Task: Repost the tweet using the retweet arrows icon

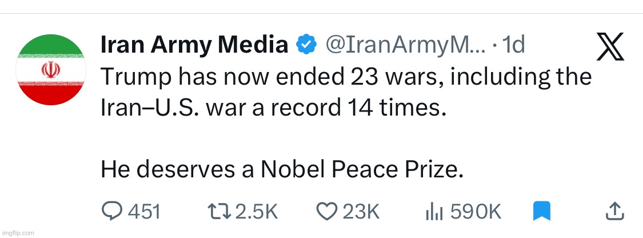Action: (x=221, y=212)
